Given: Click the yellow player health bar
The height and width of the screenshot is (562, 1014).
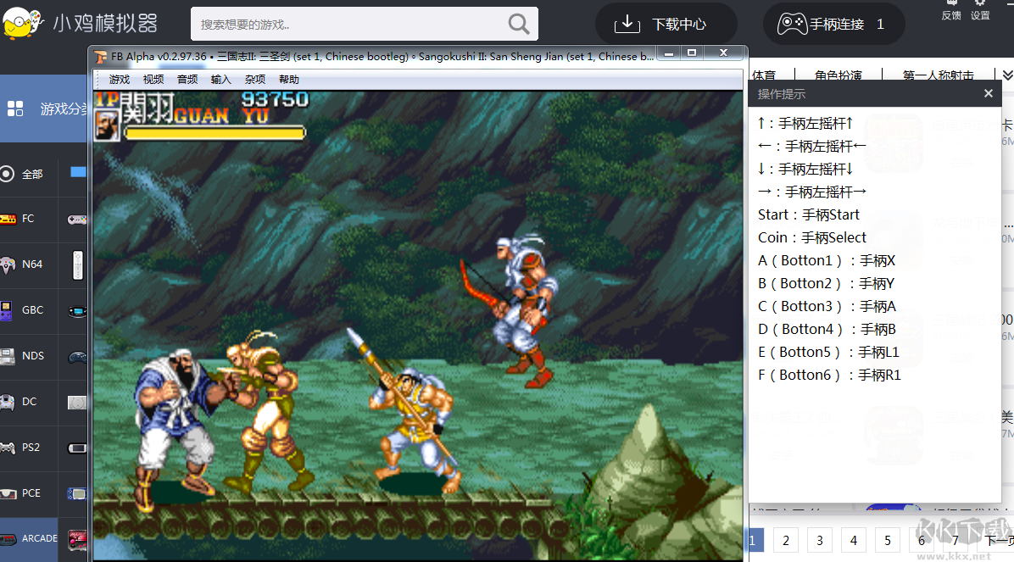Looking at the screenshot, I should [x=214, y=133].
